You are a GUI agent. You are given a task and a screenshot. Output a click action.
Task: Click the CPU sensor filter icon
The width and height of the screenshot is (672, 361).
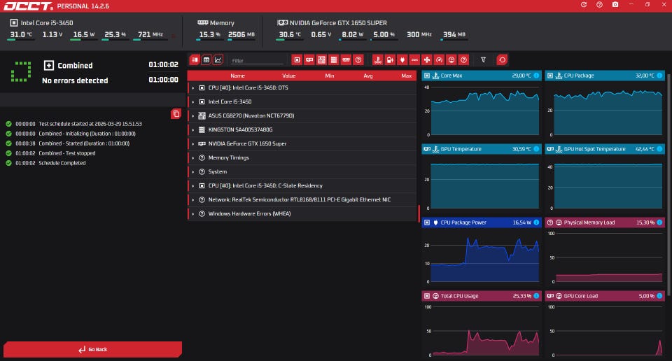click(x=297, y=60)
